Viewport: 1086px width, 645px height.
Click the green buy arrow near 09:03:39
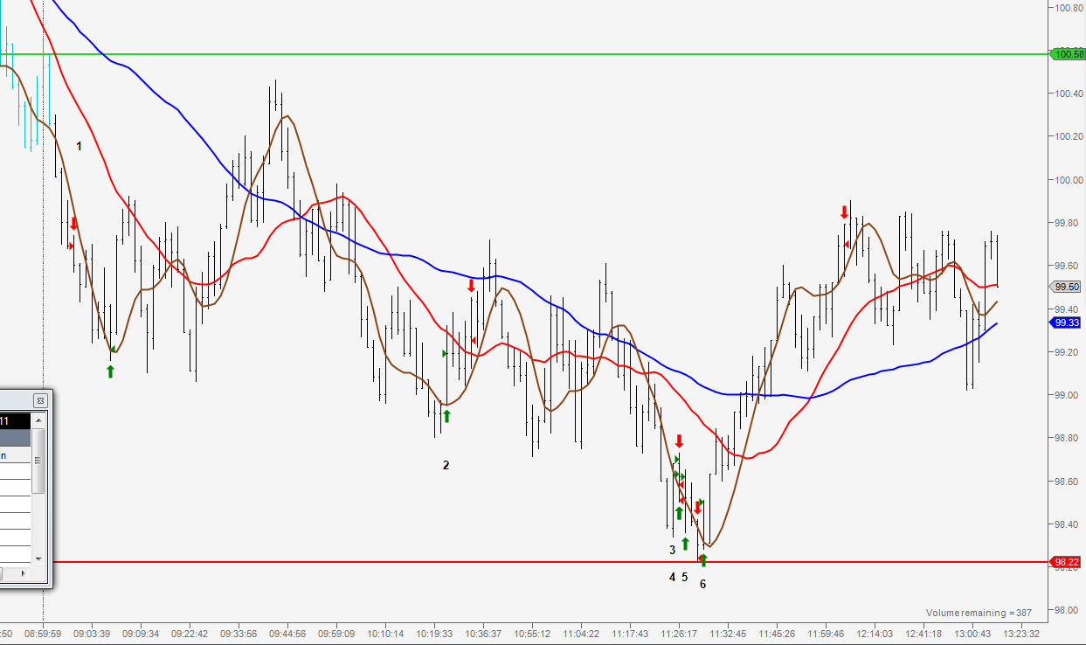click(x=110, y=371)
